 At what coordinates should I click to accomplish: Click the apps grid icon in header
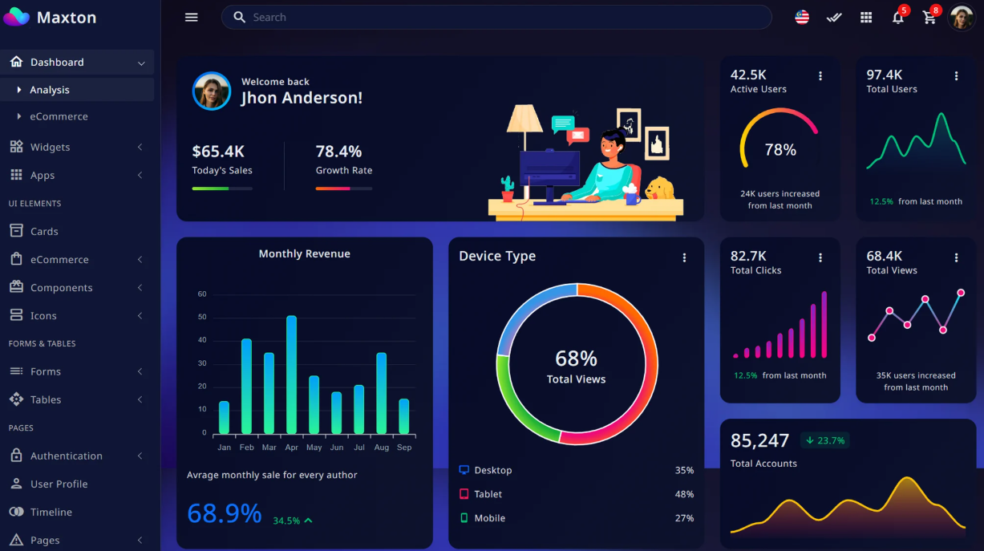866,17
